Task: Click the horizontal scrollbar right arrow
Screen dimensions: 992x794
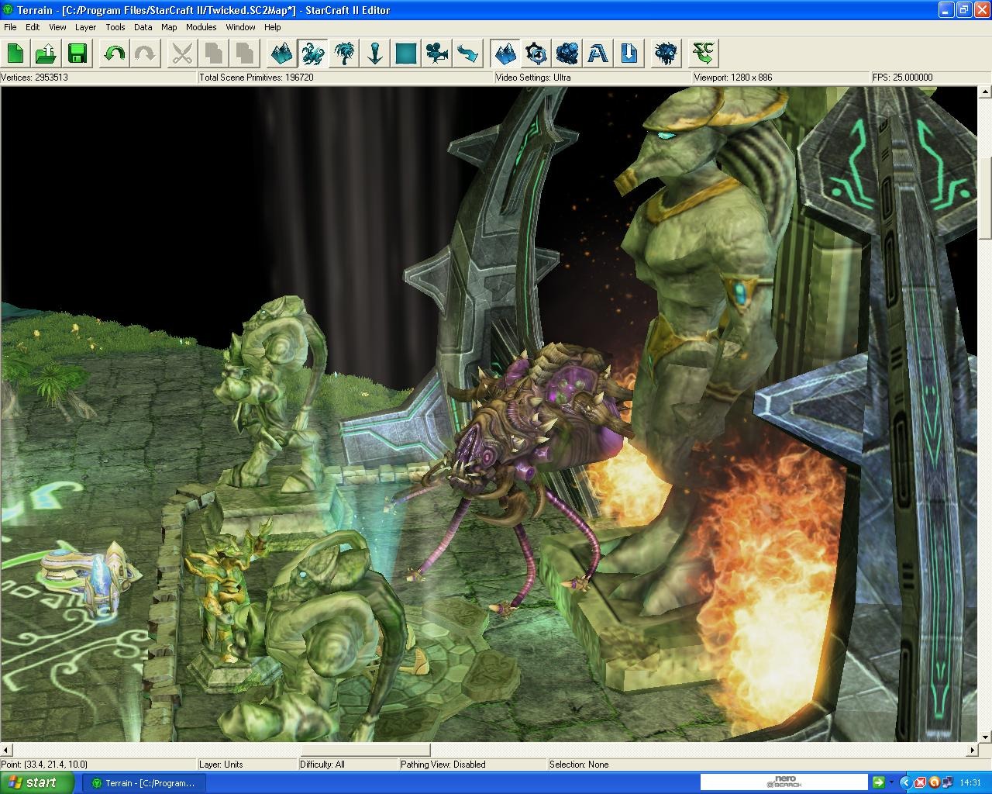Action: 972,750
